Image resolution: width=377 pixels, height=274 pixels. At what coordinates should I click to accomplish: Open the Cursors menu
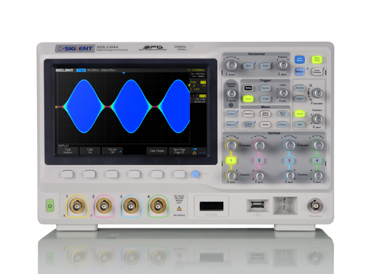(231, 113)
